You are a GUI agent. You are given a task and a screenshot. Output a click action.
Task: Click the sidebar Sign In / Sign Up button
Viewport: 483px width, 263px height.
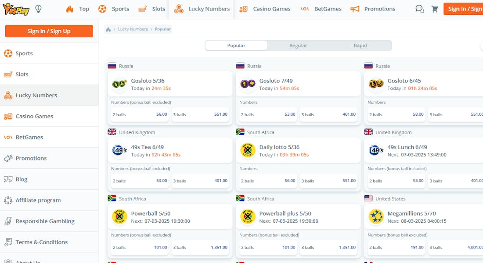[x=49, y=31]
